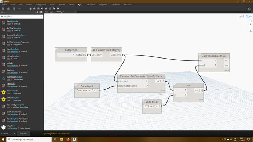The width and height of the screenshot is (253, 142).
Task: Open the Monocle menu
Action: point(62,5)
